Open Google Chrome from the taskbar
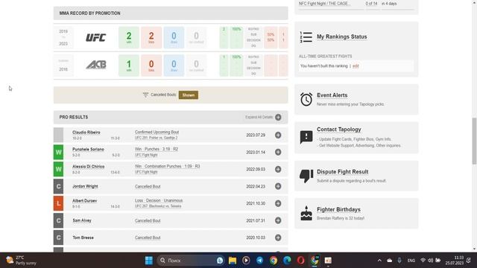 pyautogui.click(x=274, y=261)
